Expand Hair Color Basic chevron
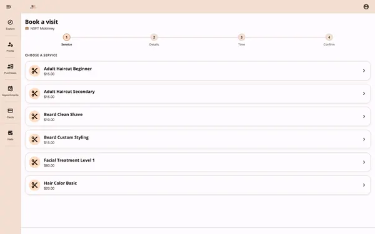Image resolution: width=375 pixels, height=234 pixels. (x=364, y=185)
